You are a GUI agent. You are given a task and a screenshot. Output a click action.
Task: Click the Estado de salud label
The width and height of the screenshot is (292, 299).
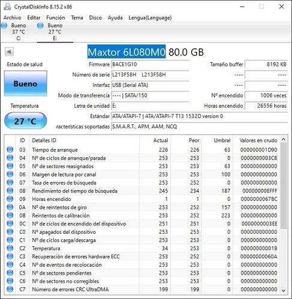[x=25, y=65]
